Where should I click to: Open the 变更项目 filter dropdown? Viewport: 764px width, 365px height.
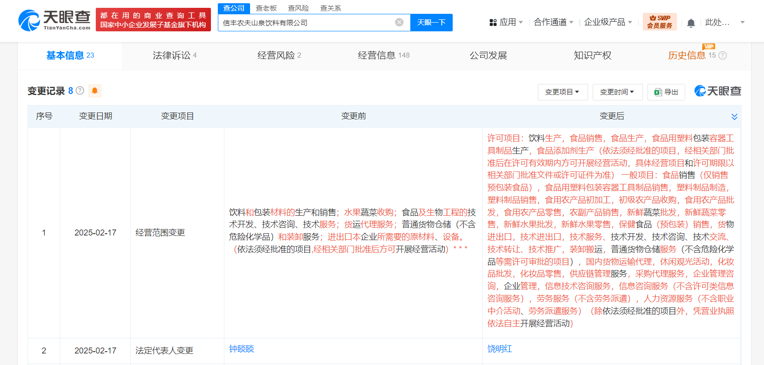coord(562,92)
